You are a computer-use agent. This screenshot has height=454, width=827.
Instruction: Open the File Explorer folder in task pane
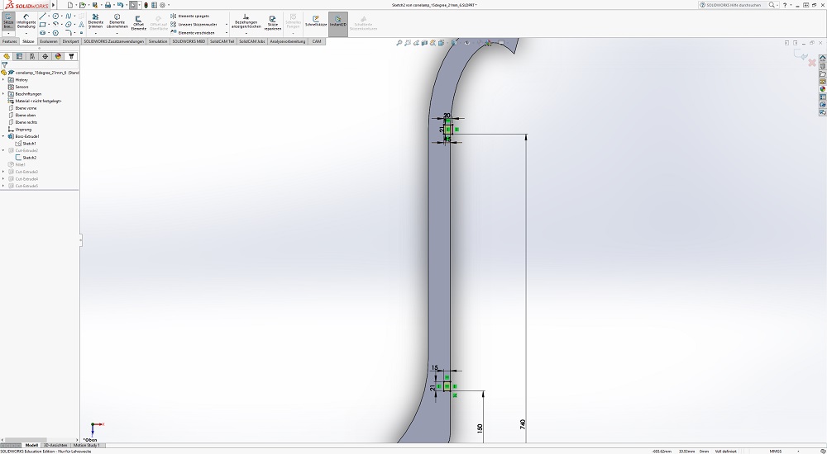822,73
